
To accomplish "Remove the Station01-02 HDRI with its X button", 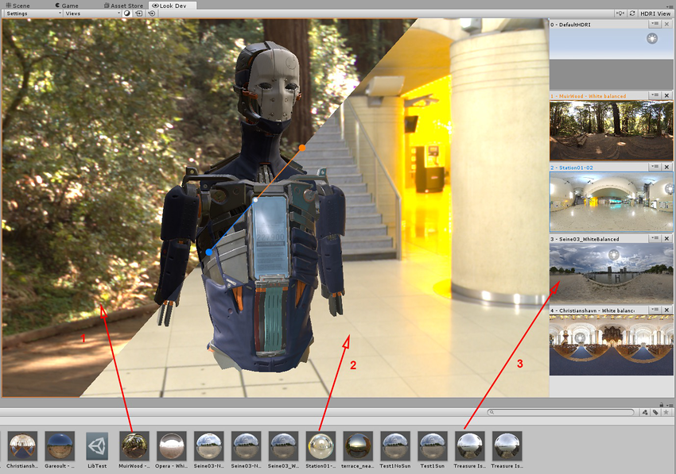I will click(667, 167).
